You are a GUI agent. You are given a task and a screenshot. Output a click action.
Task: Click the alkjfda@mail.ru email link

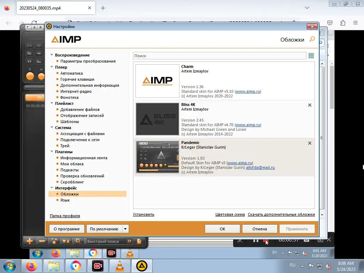click(260, 167)
